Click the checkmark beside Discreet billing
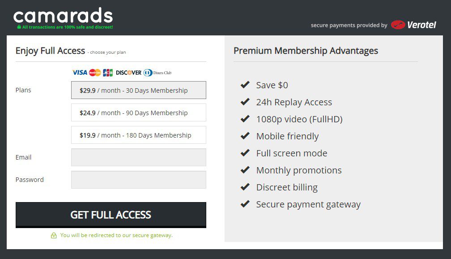The height and width of the screenshot is (259, 451). pyautogui.click(x=245, y=187)
